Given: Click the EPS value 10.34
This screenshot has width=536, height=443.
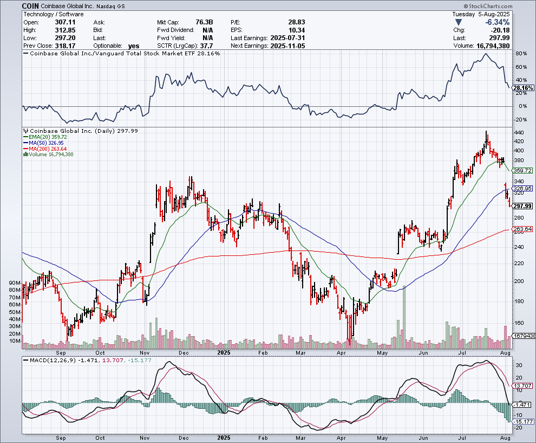Looking at the screenshot, I should [296, 30].
